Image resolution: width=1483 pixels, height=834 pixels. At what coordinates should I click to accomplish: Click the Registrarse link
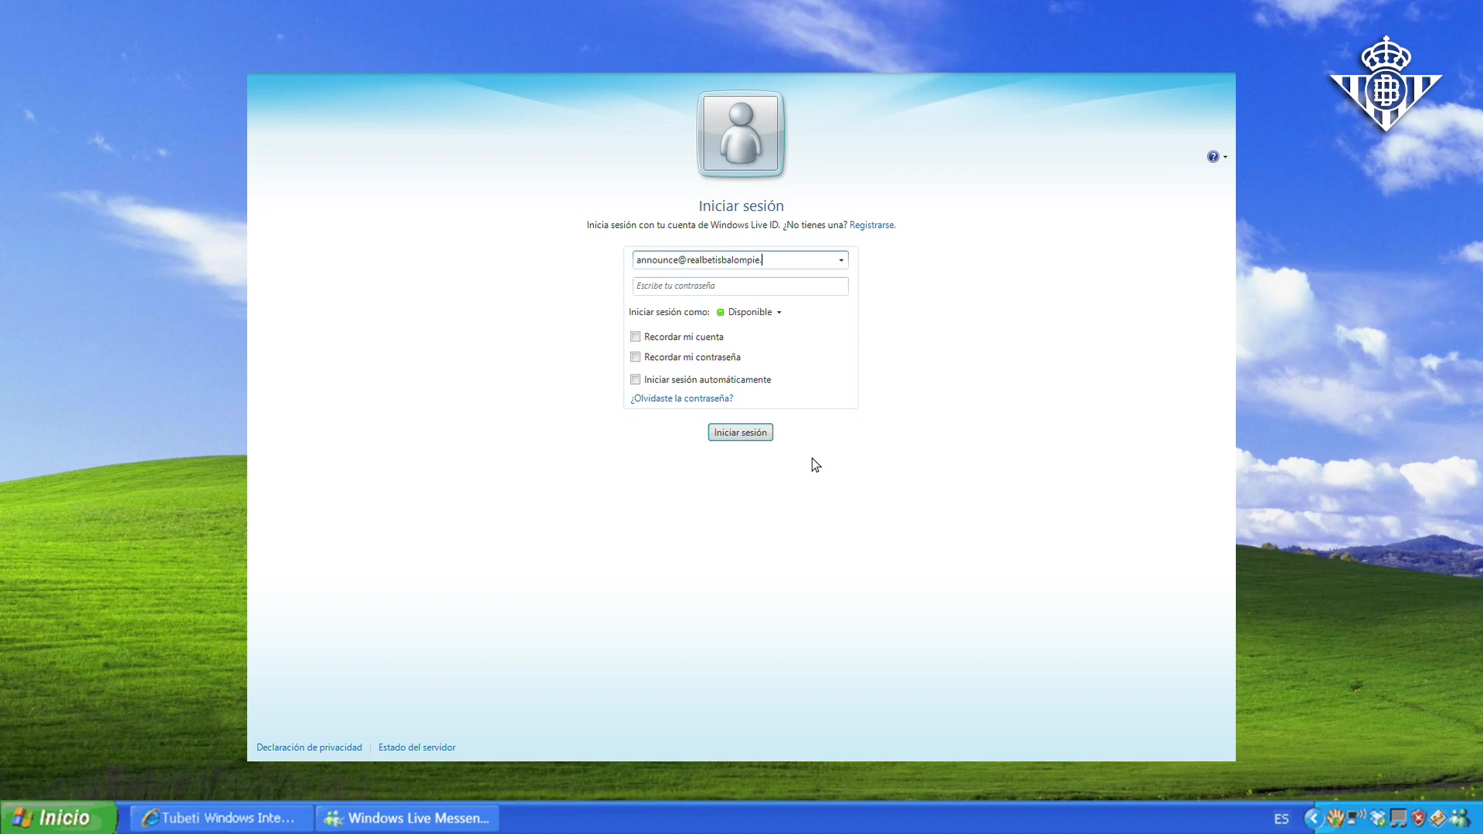tap(871, 225)
